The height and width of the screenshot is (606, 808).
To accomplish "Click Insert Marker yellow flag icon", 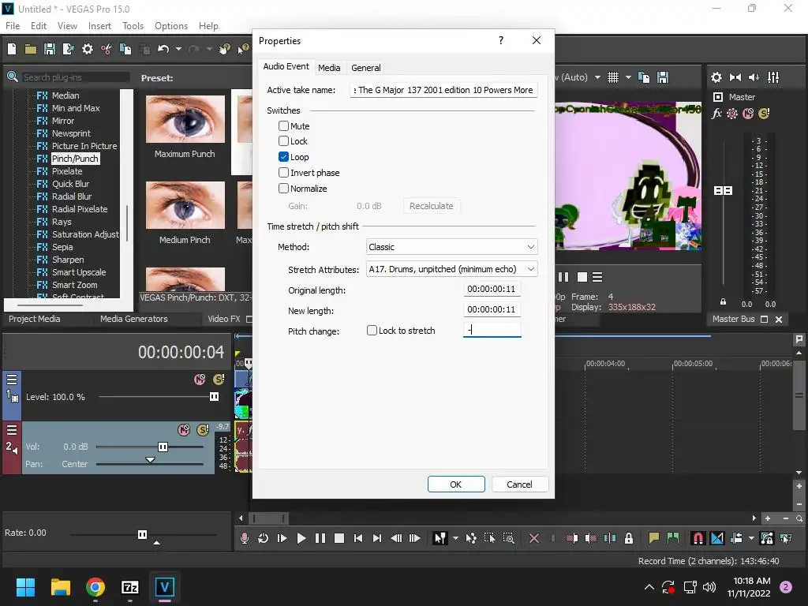I will (x=654, y=538).
